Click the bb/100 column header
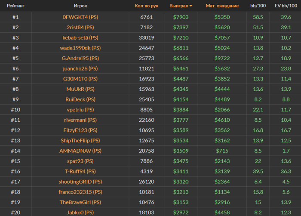This screenshot has width=301, height=216. [258, 6]
